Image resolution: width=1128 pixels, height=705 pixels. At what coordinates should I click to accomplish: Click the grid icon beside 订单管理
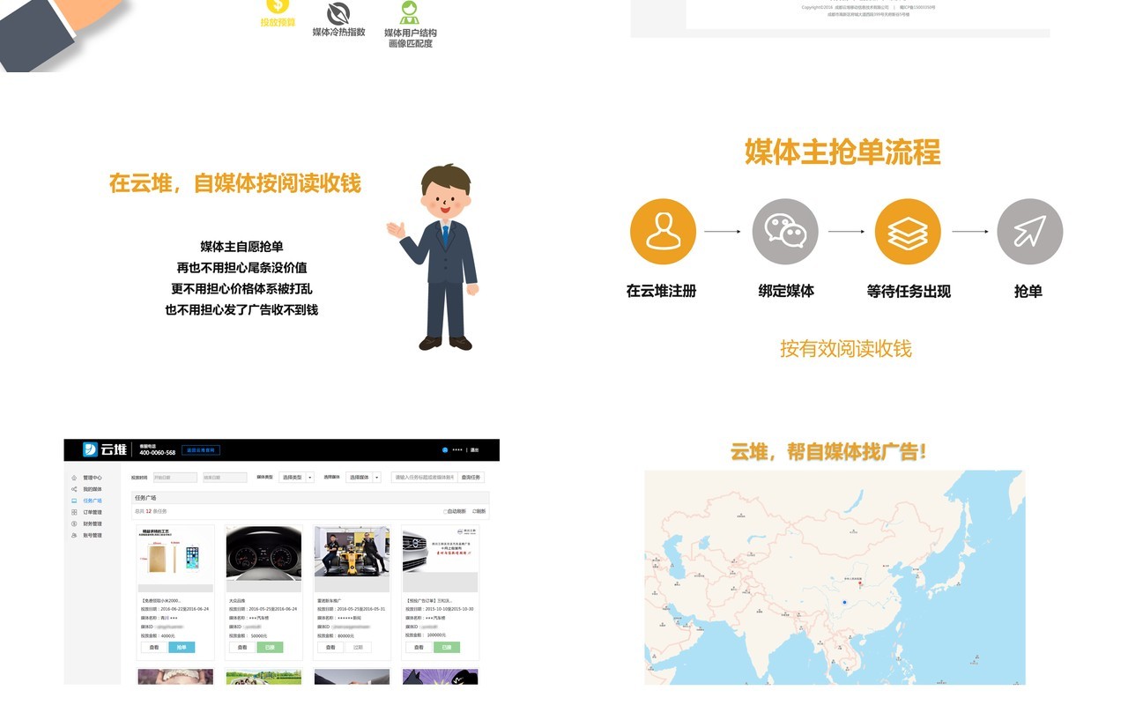pos(74,512)
